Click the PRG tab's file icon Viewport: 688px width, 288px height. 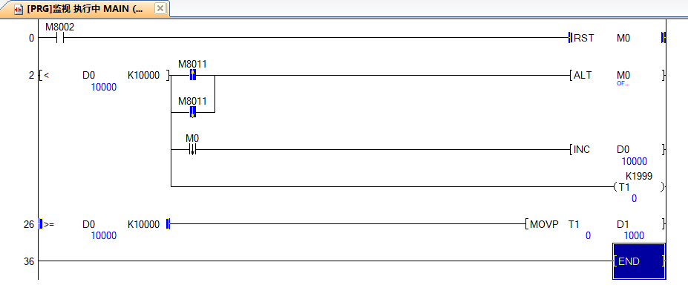(x=19, y=10)
